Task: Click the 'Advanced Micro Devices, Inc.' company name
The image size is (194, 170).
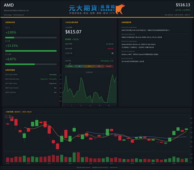Action: [17, 10]
